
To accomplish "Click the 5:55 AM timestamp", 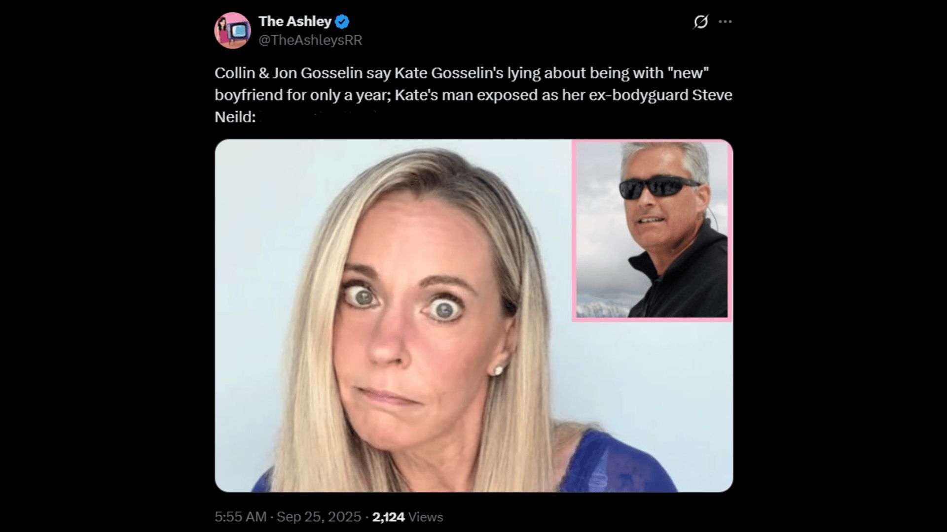I will 240,517.
